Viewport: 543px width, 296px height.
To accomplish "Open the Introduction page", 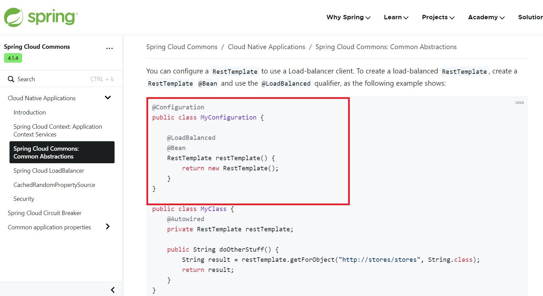I will [29, 112].
